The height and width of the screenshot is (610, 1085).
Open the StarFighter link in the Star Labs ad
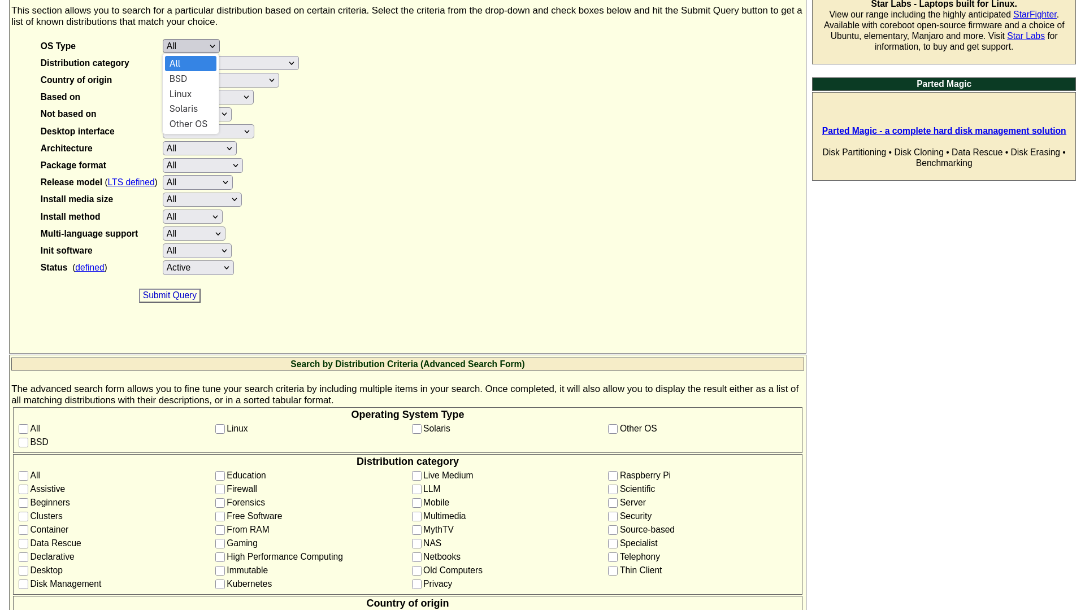point(1035,14)
